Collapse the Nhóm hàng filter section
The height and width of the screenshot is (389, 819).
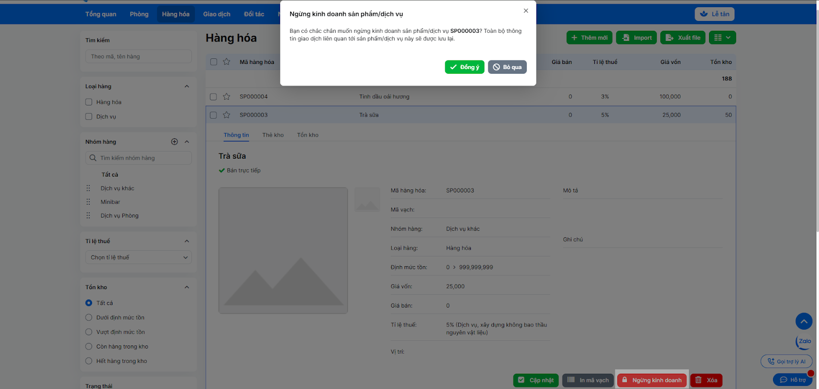coord(187,142)
